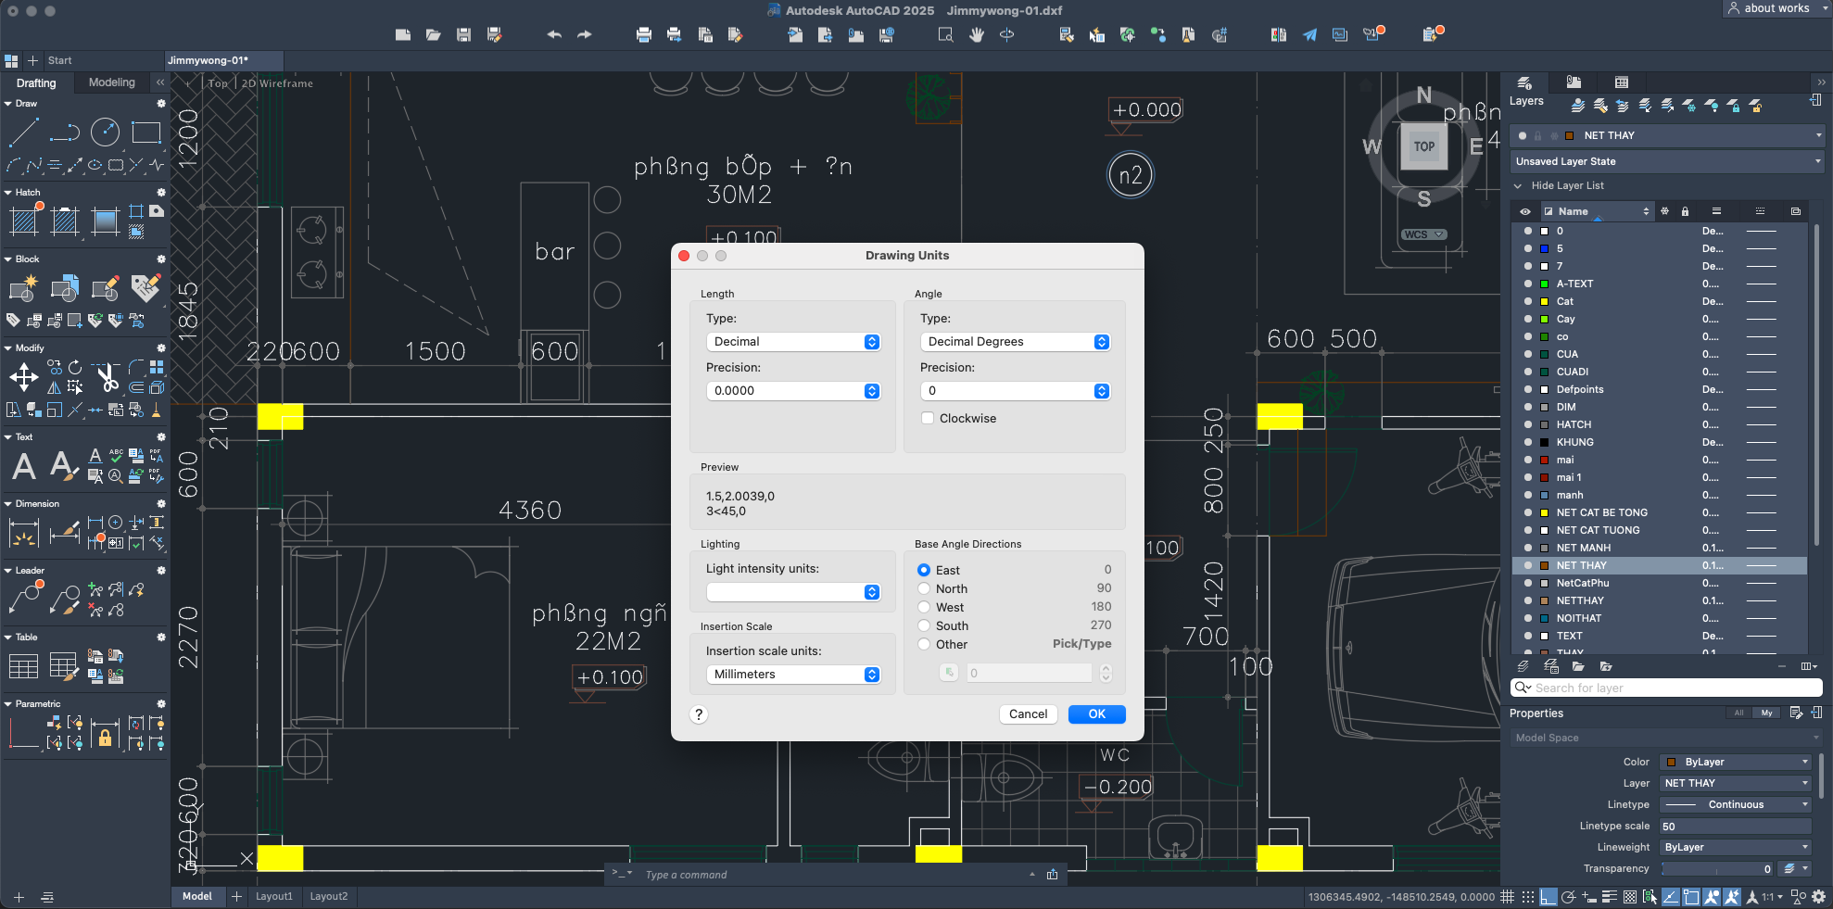This screenshot has height=909, width=1833.
Task: Select the Line tool in Draw panel
Action: [23, 133]
